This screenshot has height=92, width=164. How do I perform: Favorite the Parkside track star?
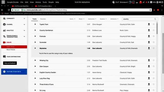pyautogui.click(x=153, y=36)
